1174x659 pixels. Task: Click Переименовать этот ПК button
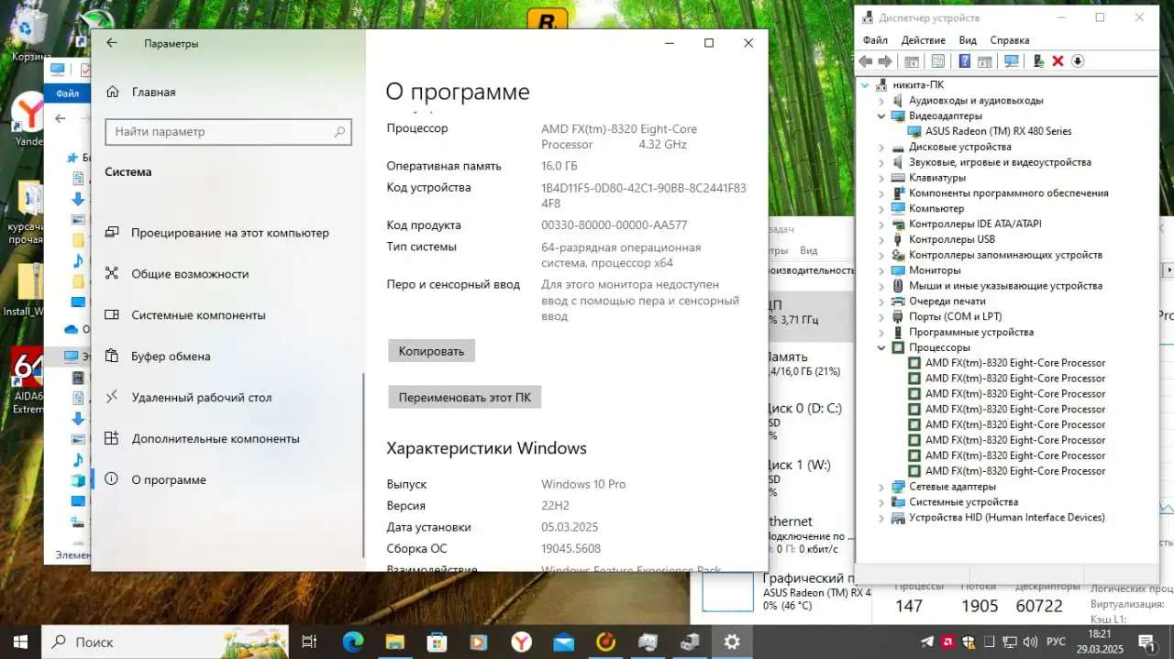pyautogui.click(x=465, y=397)
